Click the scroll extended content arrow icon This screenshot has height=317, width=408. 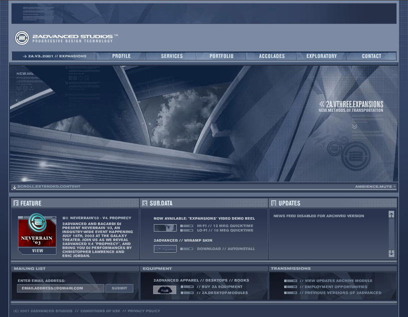pyautogui.click(x=14, y=187)
